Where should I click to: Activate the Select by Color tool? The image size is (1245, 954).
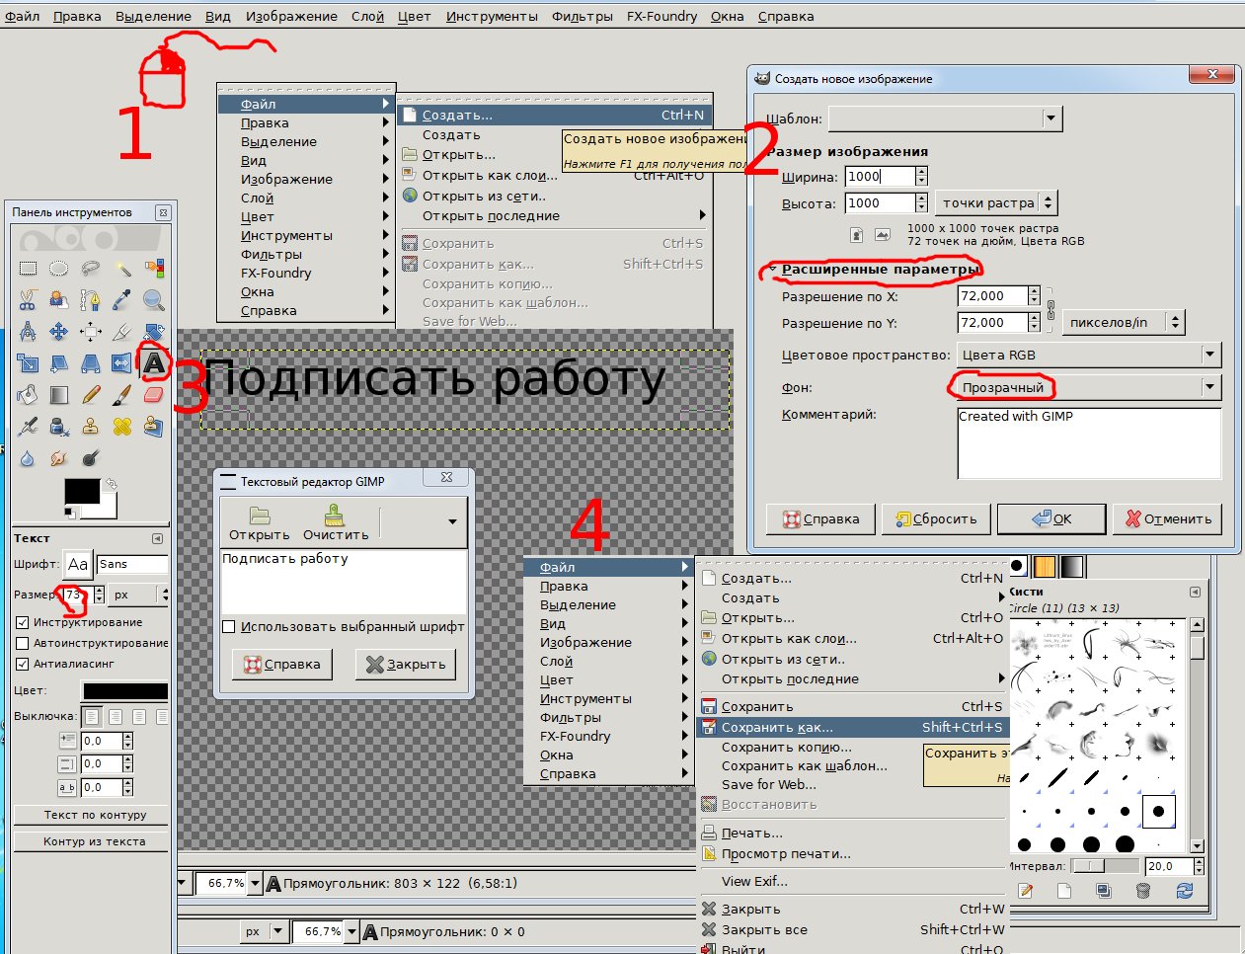click(154, 269)
